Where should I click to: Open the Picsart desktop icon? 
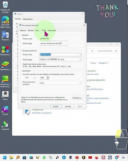(x=5, y=111)
